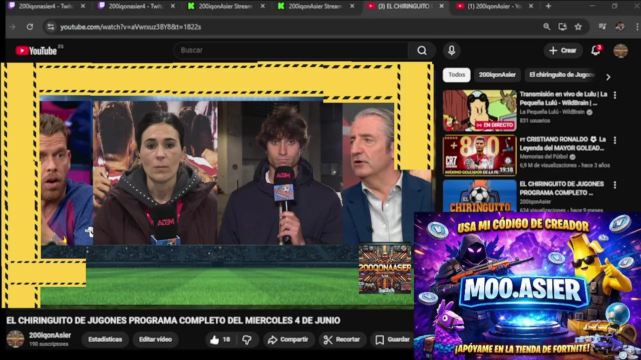The width and height of the screenshot is (641, 360).
Task: Click Editar vídeo button
Action: click(155, 339)
